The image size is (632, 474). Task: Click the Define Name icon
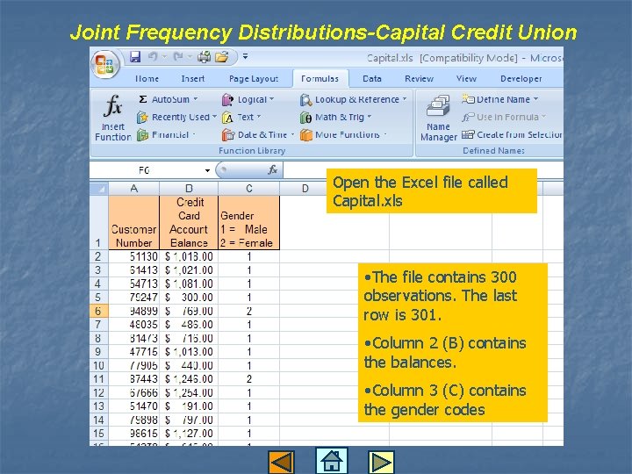click(468, 98)
